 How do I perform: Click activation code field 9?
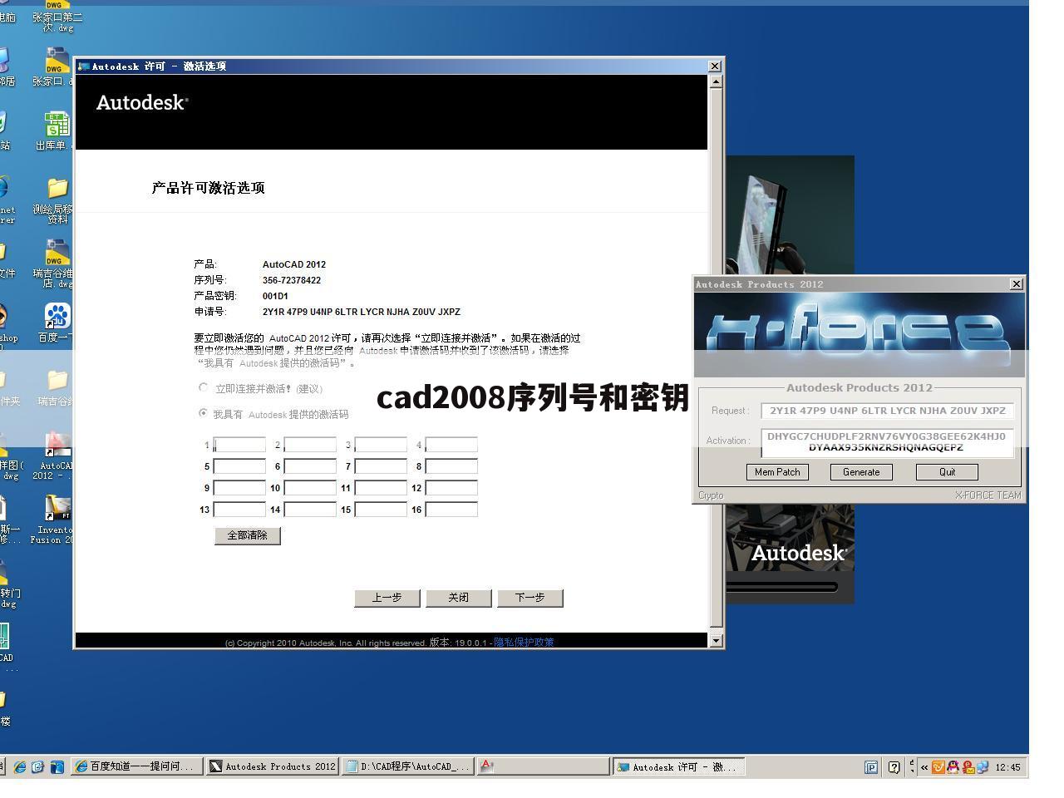239,488
